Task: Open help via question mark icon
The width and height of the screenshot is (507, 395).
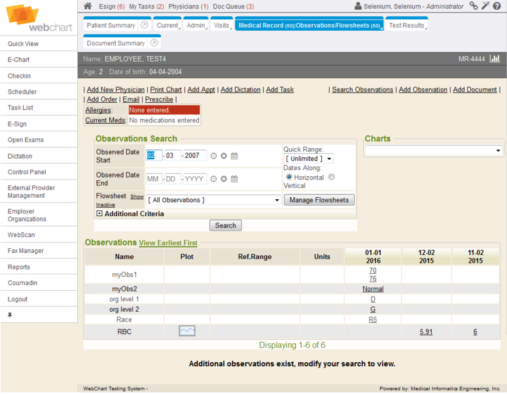Action: (497, 6)
